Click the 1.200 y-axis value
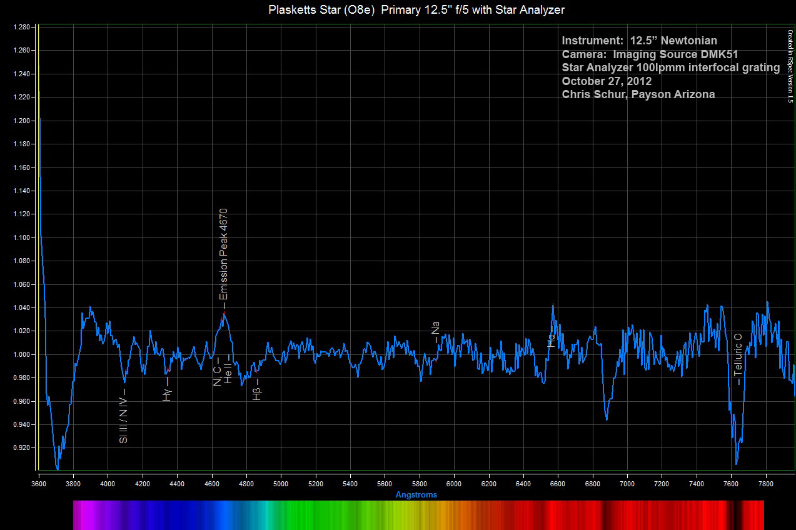796x530 pixels. pyautogui.click(x=21, y=121)
